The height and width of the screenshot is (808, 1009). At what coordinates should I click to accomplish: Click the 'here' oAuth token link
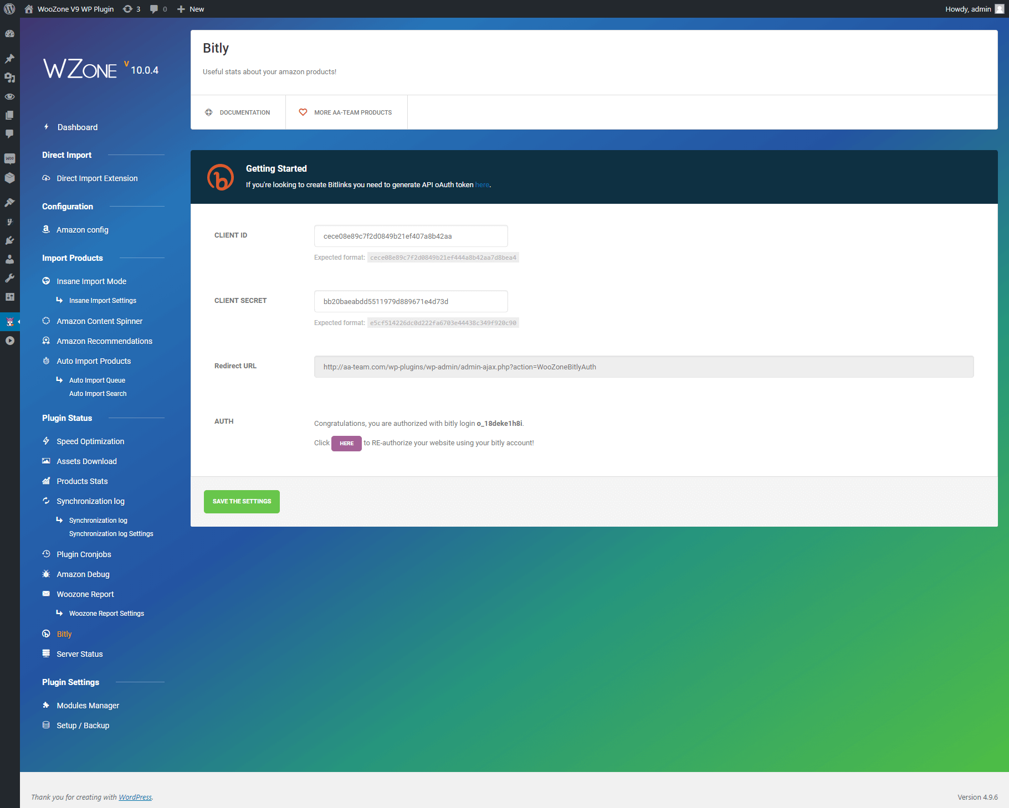(482, 185)
